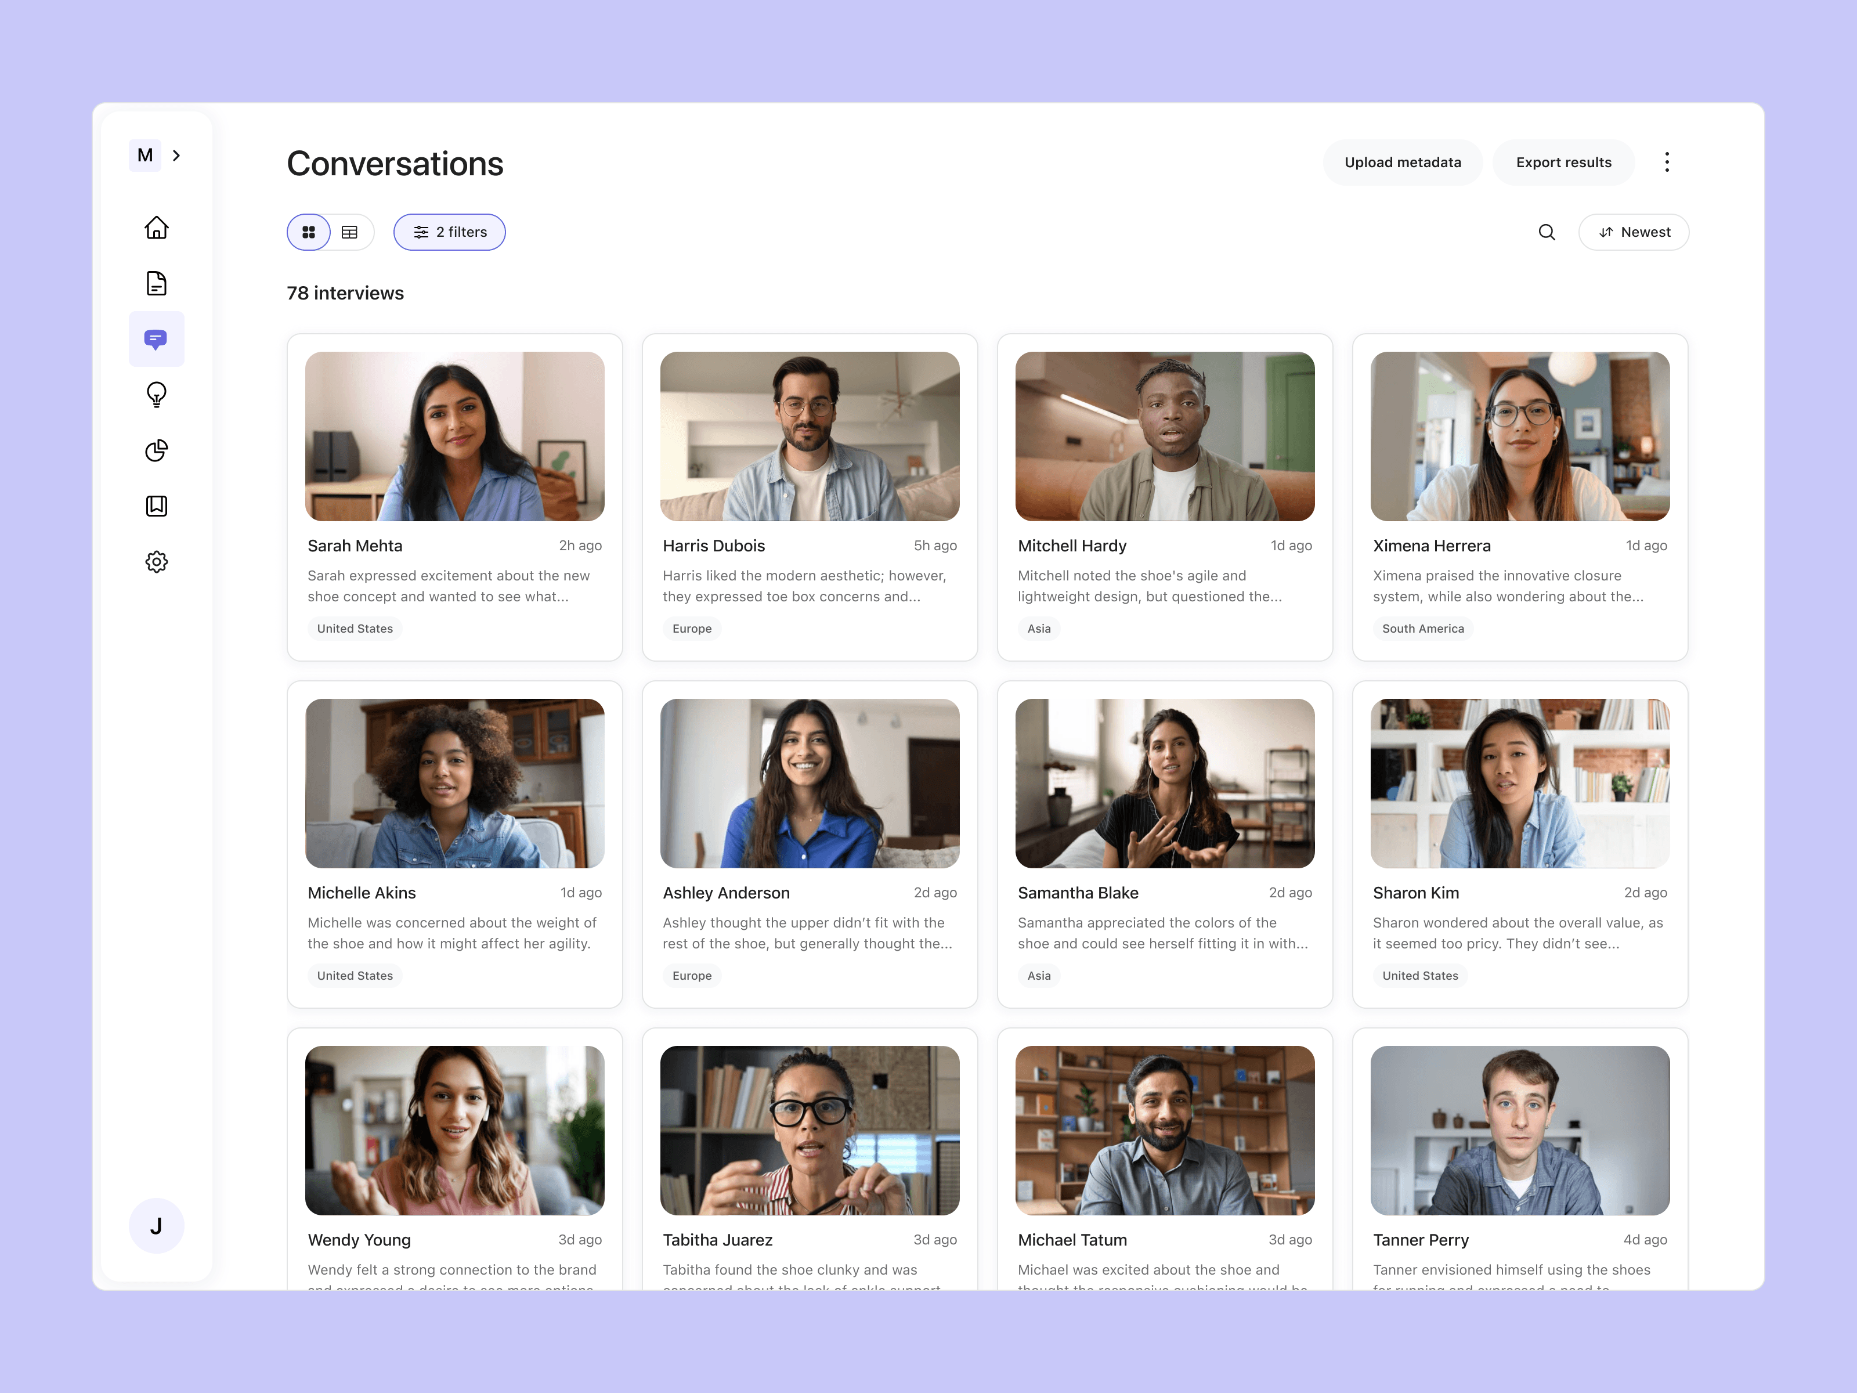Open Sarah Mehta's interview thumbnail

[x=454, y=436]
